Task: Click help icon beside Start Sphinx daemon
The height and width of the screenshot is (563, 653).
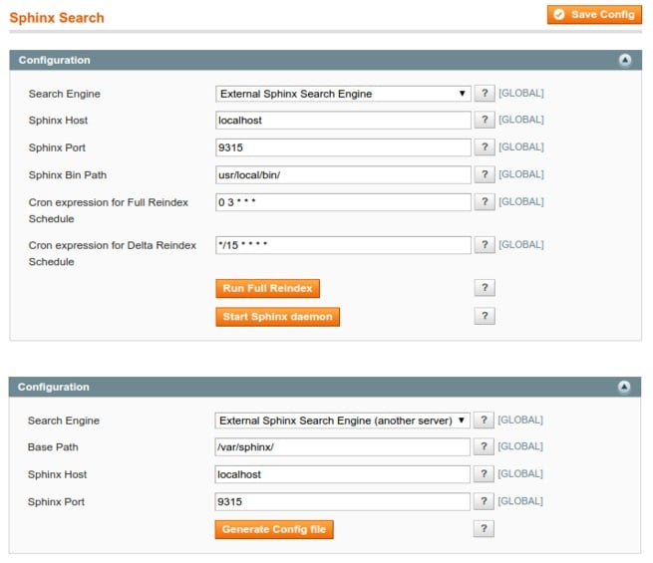Action: pyautogui.click(x=485, y=316)
